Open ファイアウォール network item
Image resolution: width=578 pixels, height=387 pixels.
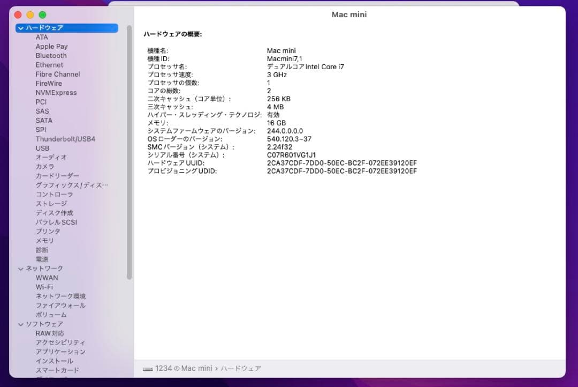click(x=60, y=306)
